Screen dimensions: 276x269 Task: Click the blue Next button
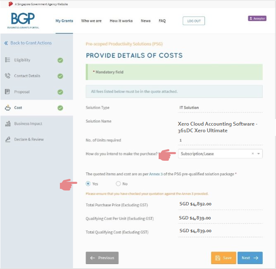(x=250, y=258)
